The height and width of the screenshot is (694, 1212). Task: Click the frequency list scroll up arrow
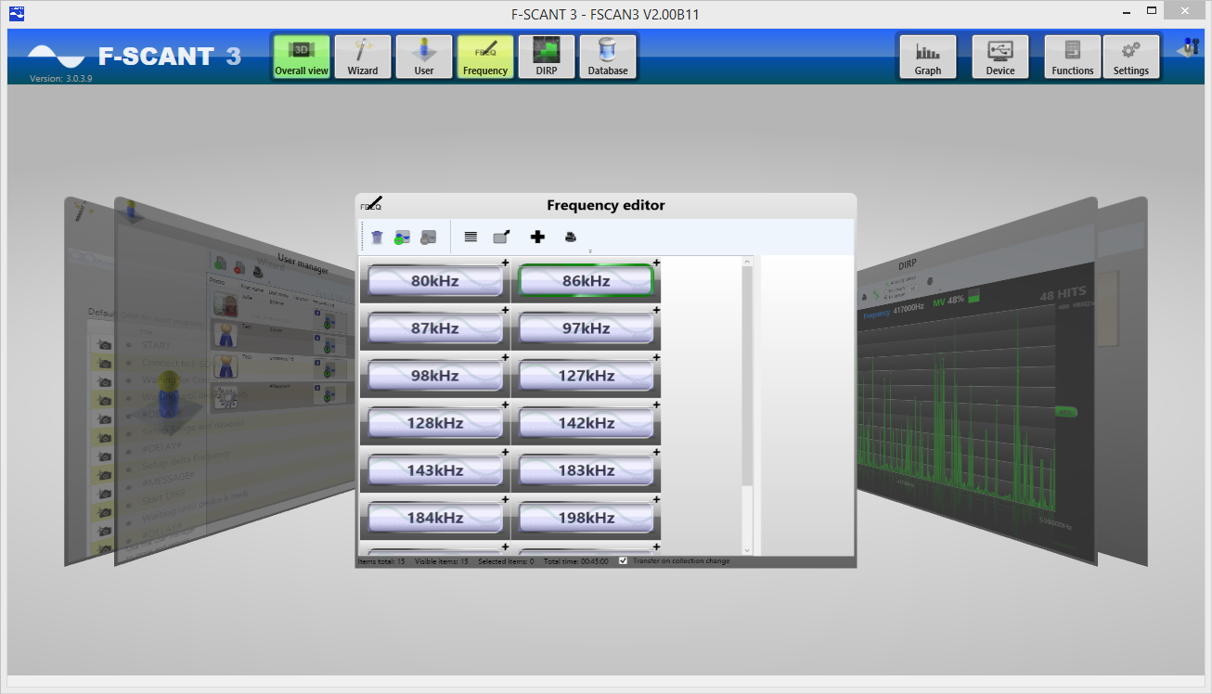(748, 263)
